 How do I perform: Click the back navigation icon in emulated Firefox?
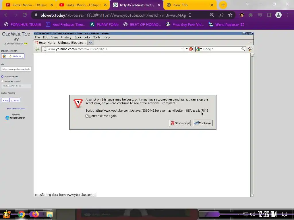[x=37, y=49]
